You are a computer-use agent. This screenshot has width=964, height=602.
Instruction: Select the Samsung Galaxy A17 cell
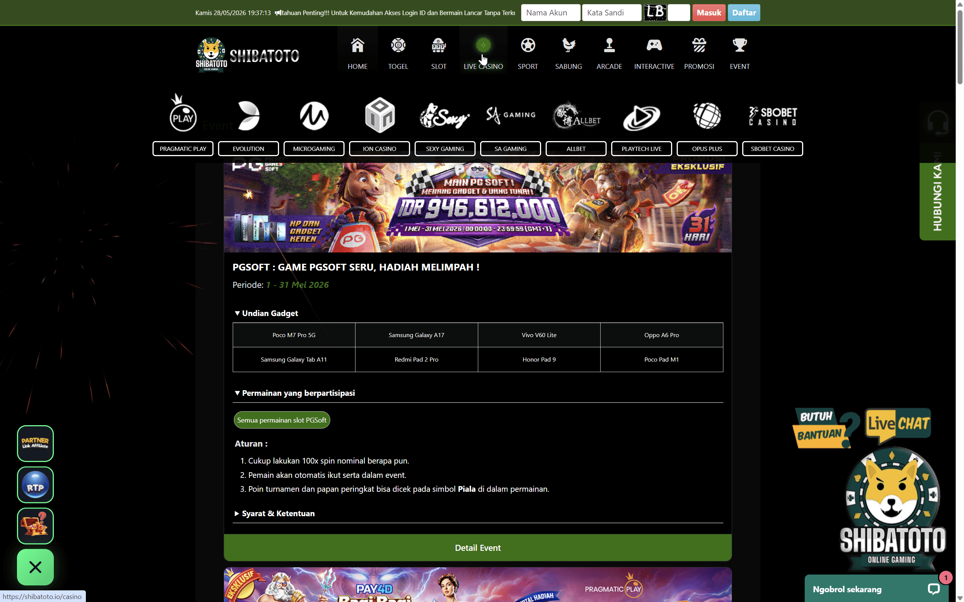(416, 335)
